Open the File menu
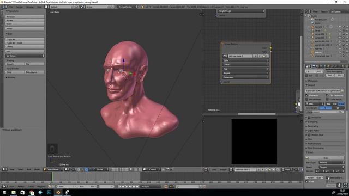Screen dimensions: 349x196 (11, 7)
